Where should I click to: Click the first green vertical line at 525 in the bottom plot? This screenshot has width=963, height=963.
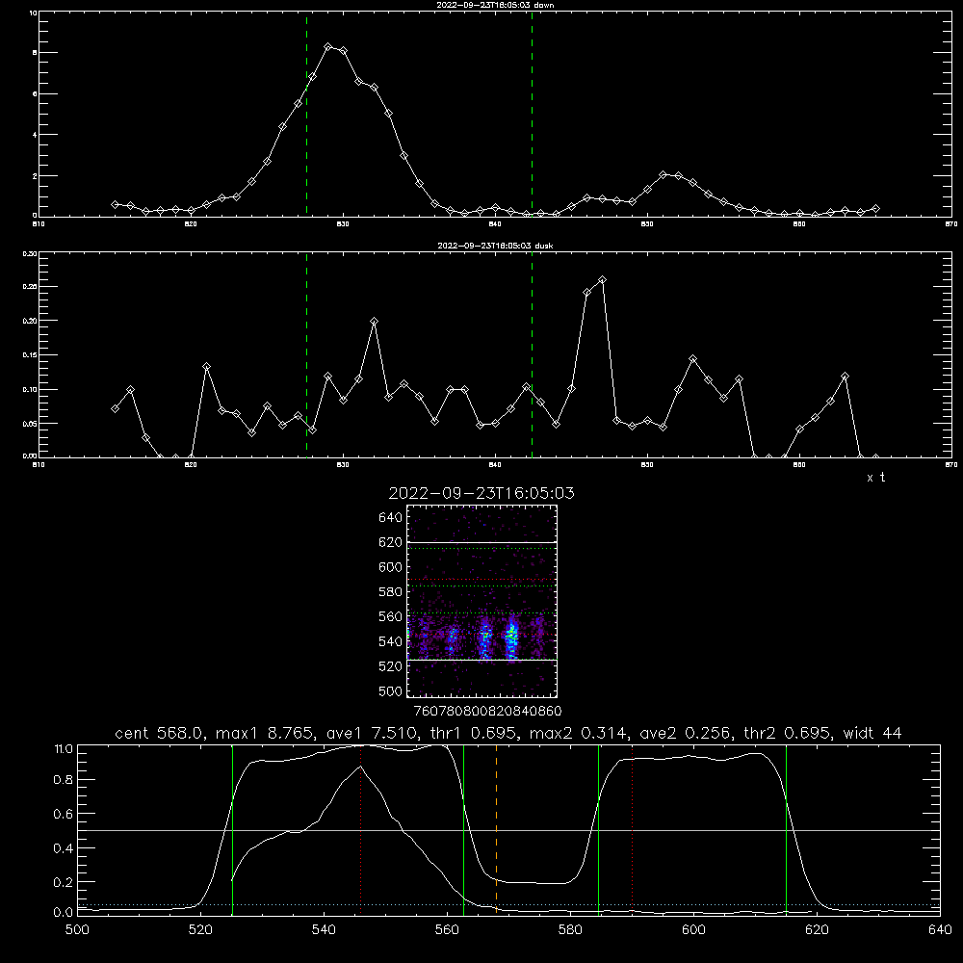[232, 828]
